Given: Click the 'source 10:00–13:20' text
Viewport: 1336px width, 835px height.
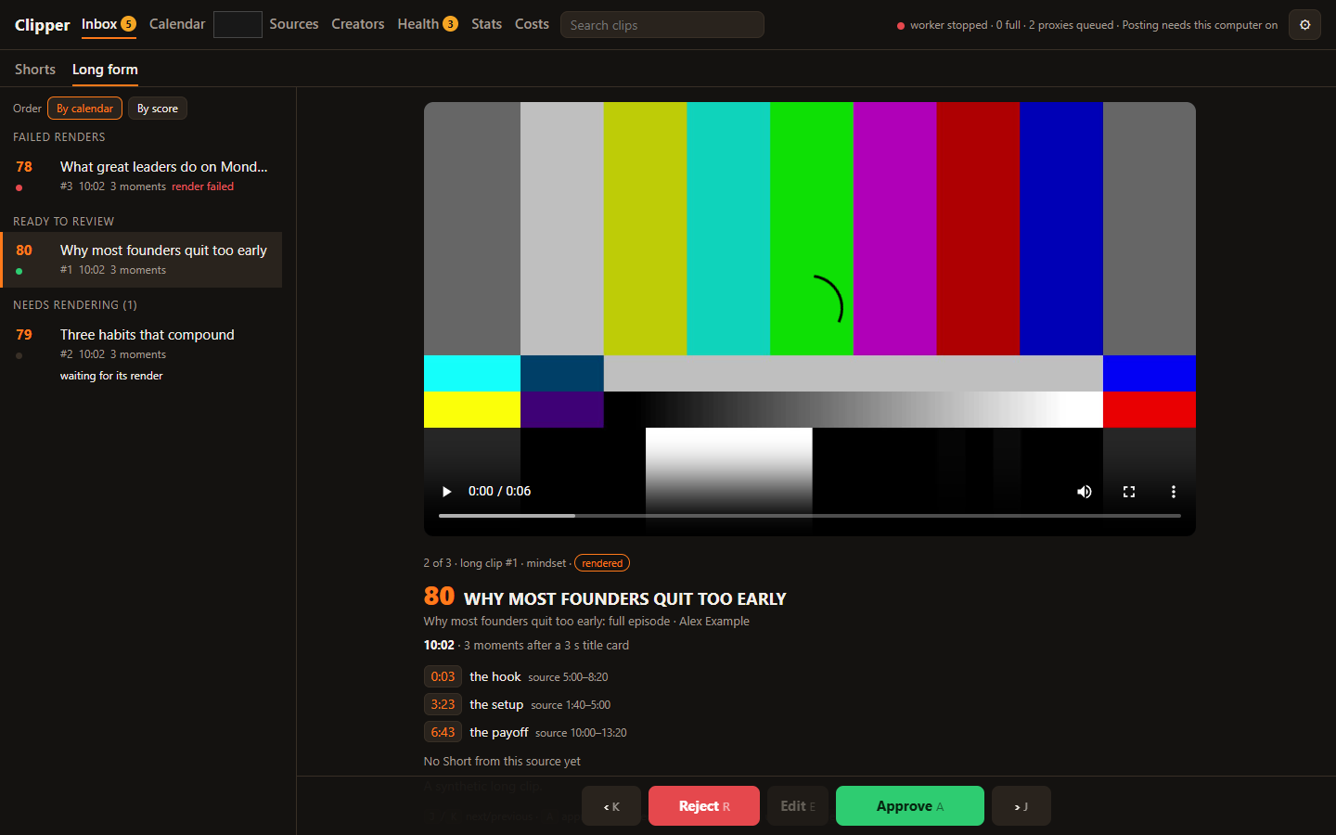Looking at the screenshot, I should click(581, 733).
